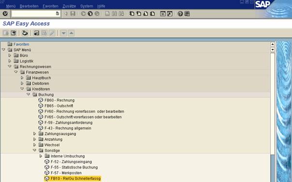Click the SAP Menu toolbar icon

(x=14, y=33)
